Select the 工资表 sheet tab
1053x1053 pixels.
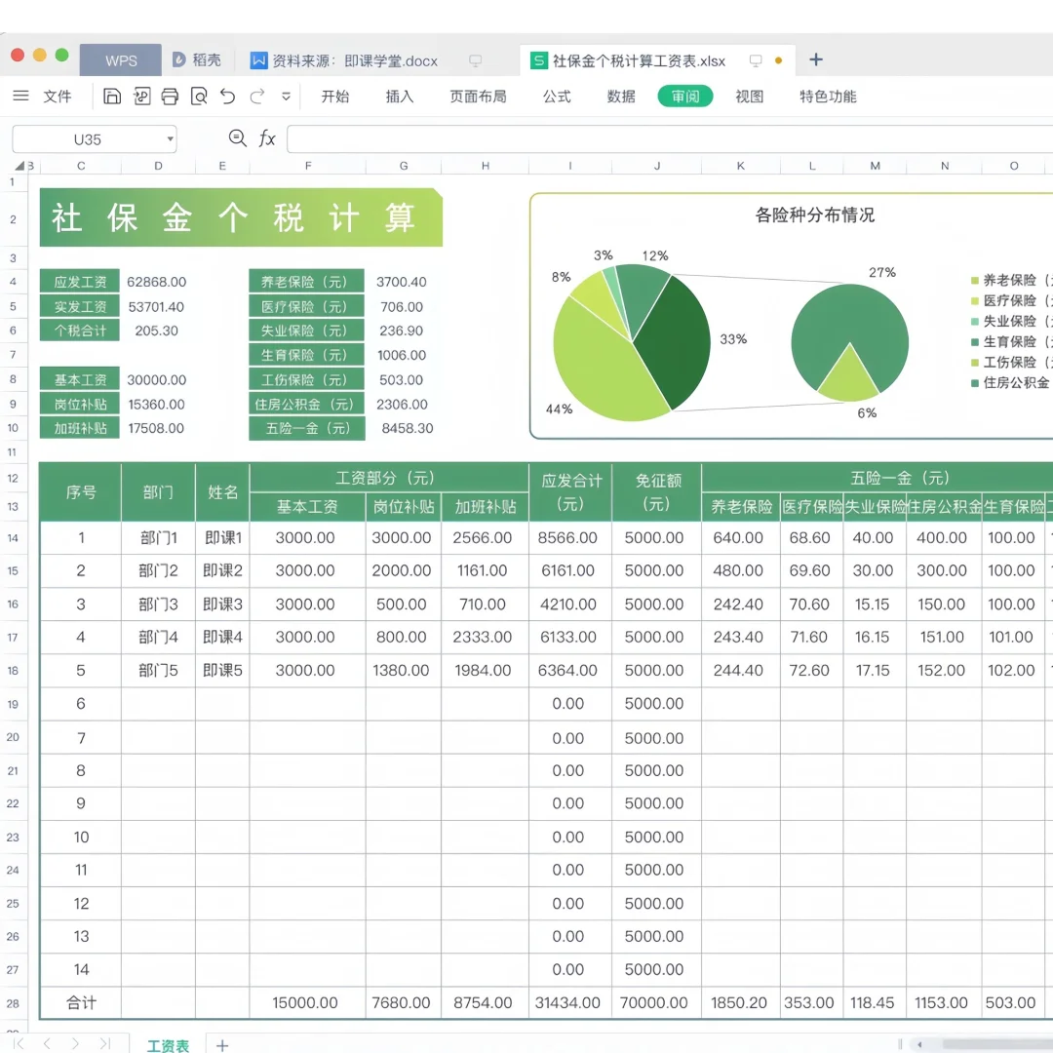pos(168,1045)
